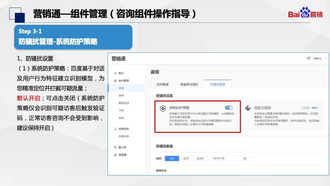Toggle the 系统防护策略 switch off
This screenshot has height=186, width=330.
pyautogui.click(x=229, y=108)
